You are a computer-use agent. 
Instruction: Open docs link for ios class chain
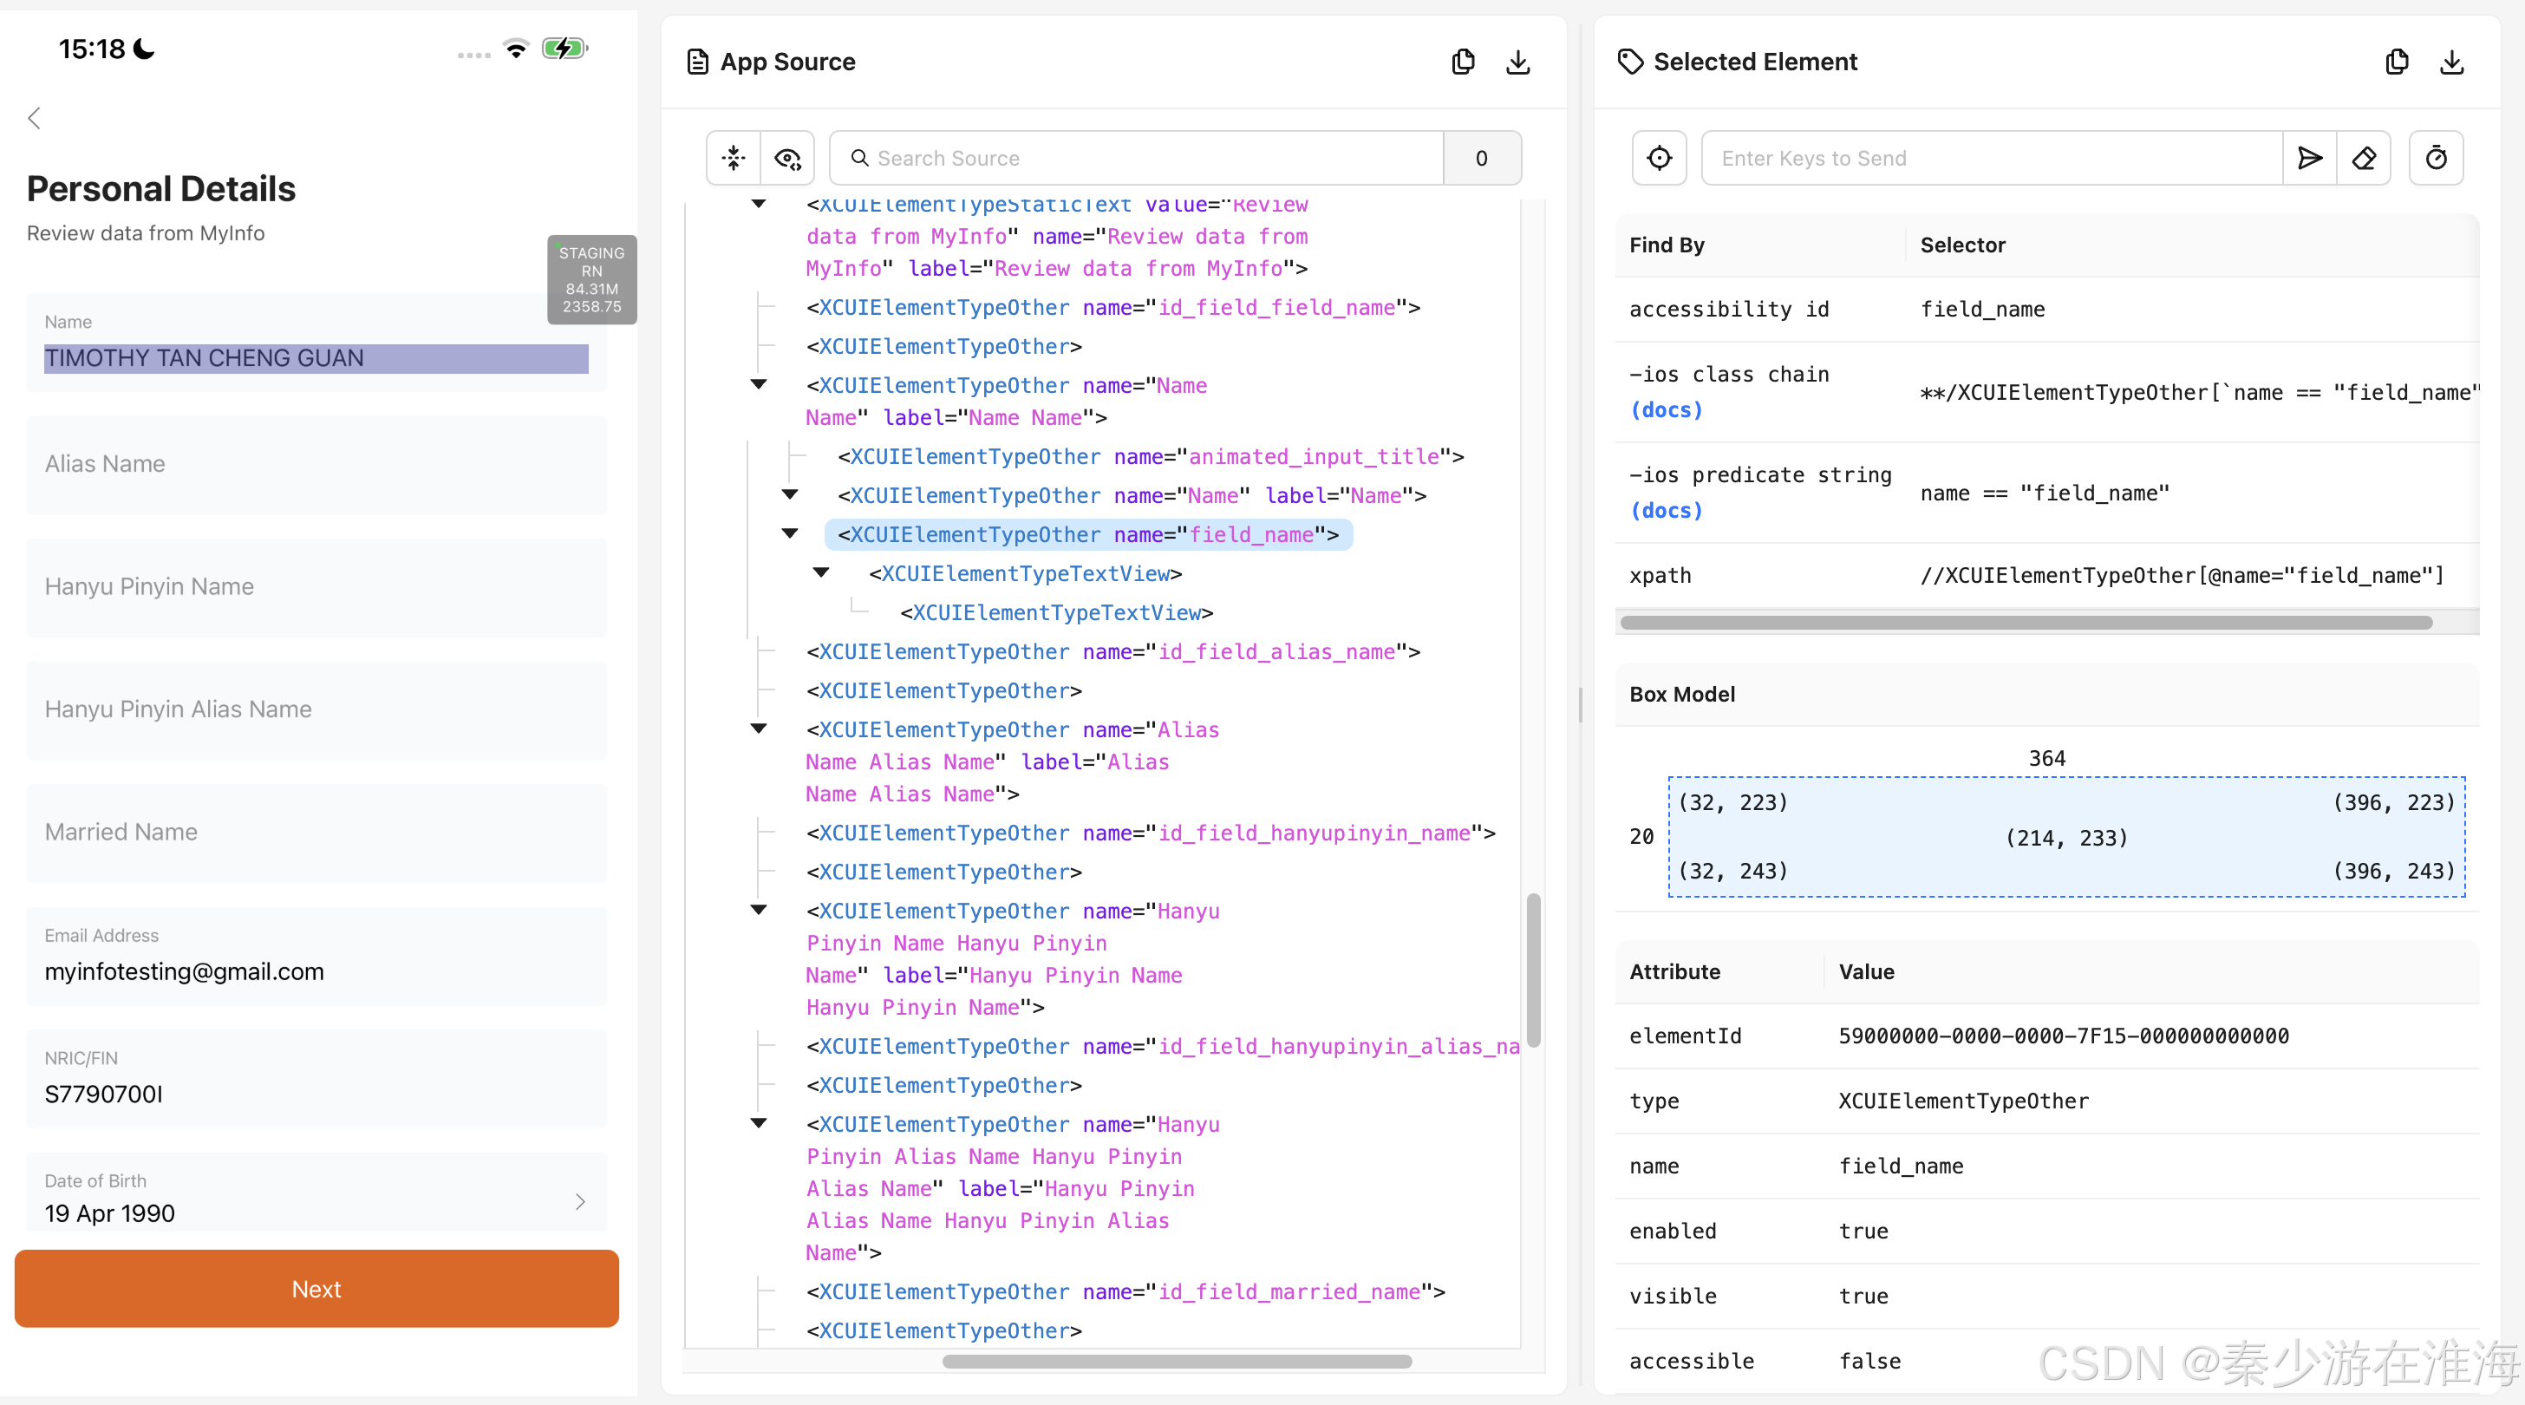pos(1667,410)
